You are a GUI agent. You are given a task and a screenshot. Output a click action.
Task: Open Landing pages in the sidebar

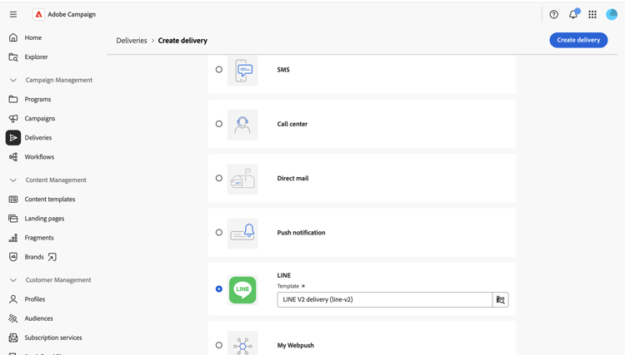click(x=44, y=219)
